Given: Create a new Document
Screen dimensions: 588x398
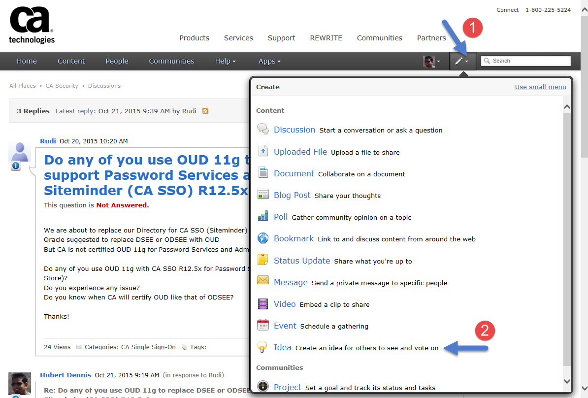Looking at the screenshot, I should (294, 174).
